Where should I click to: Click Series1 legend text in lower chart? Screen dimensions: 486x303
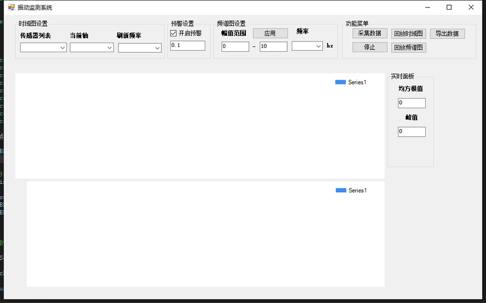[x=358, y=190]
